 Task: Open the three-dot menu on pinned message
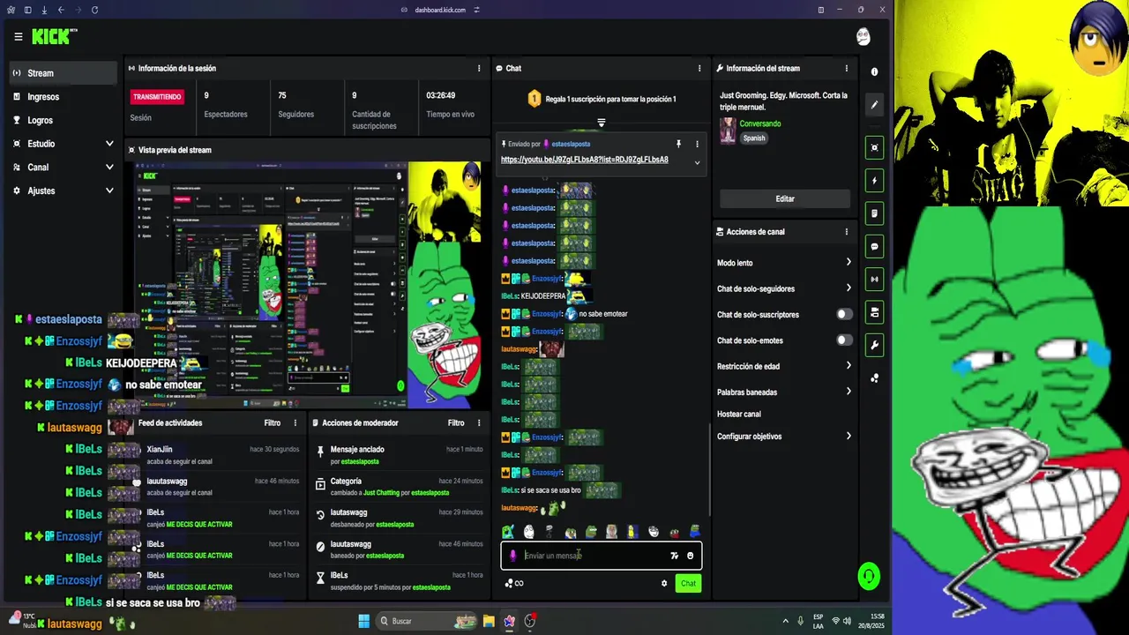(697, 144)
